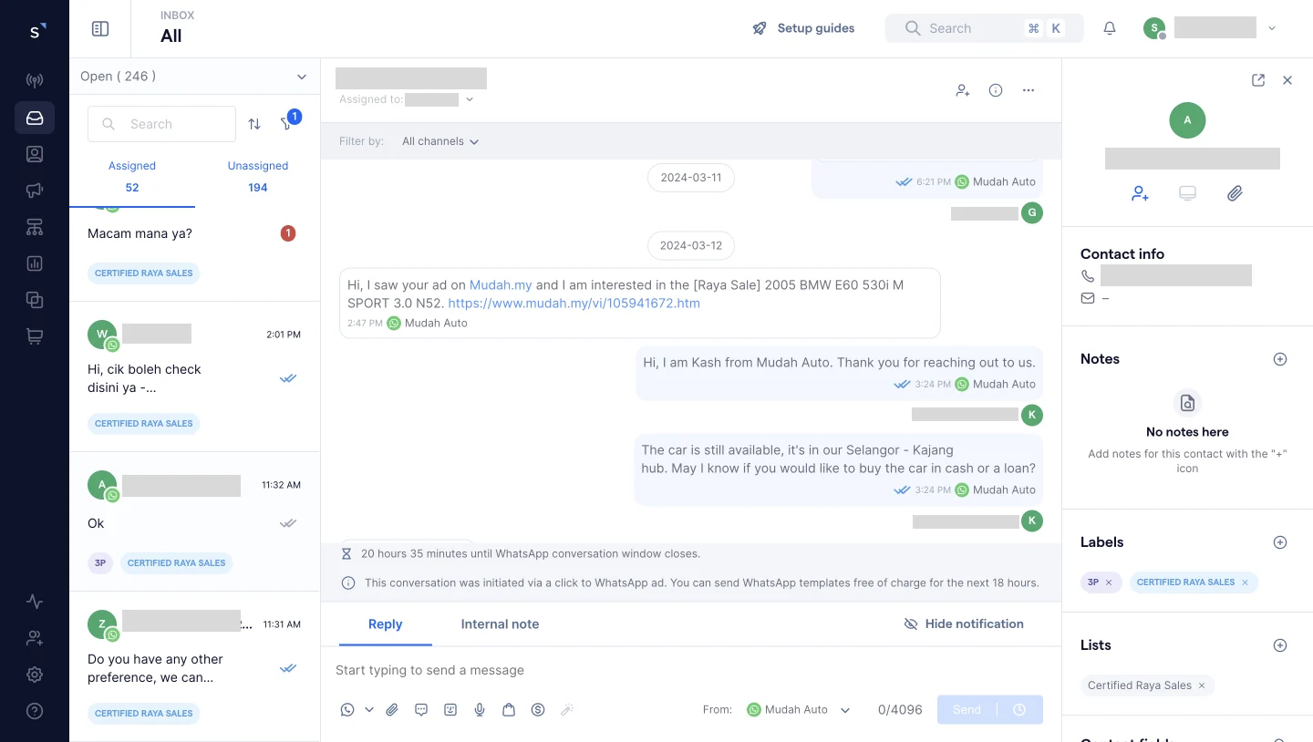Open the From Mudah Auto channel dropdown

click(x=798, y=709)
